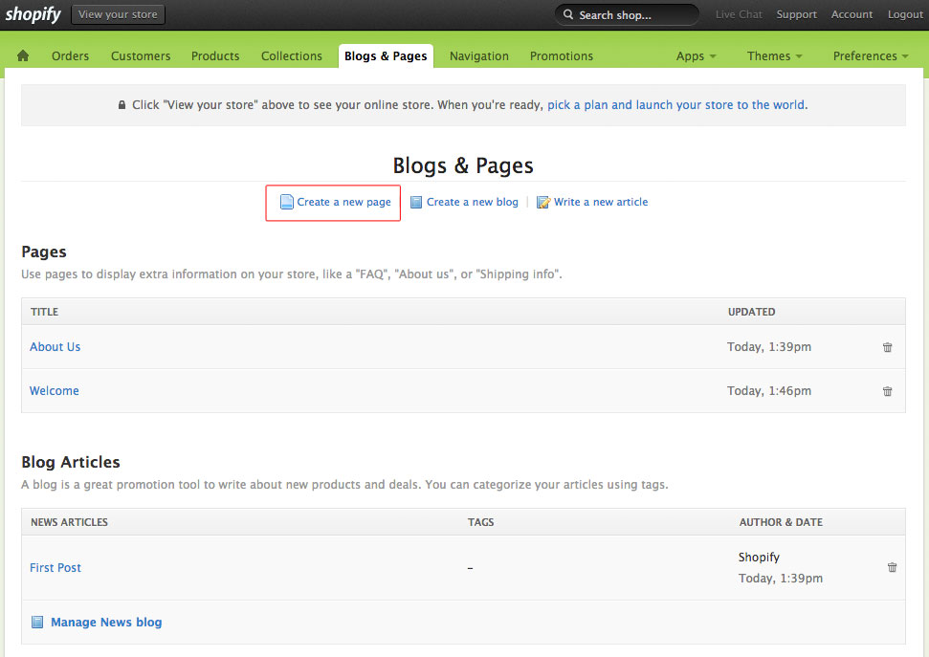Click Logout in the header
The width and height of the screenshot is (929, 657).
(x=905, y=14)
